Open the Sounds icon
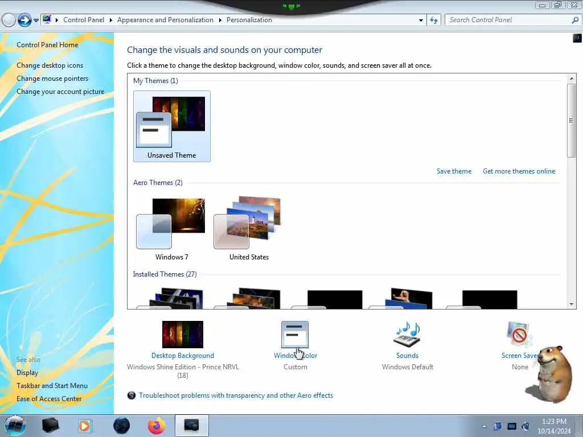Viewport: 583px width, 437px height. pyautogui.click(x=407, y=334)
